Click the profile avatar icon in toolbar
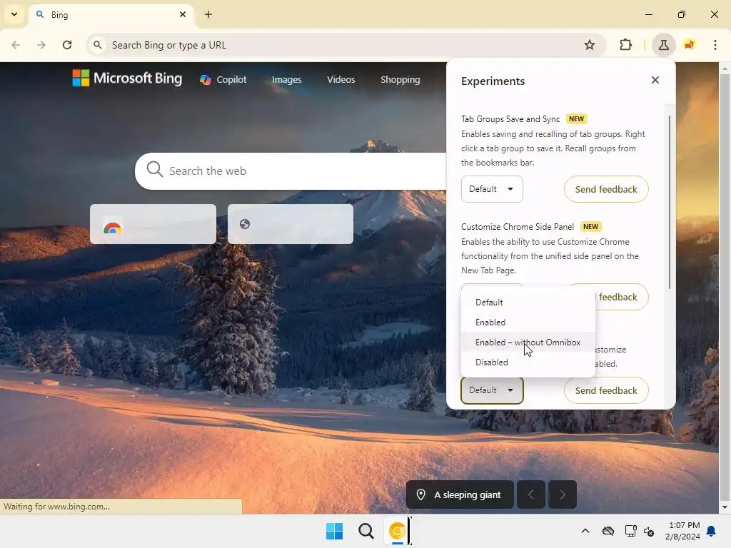Screen dimensions: 731x548 [x=689, y=45]
